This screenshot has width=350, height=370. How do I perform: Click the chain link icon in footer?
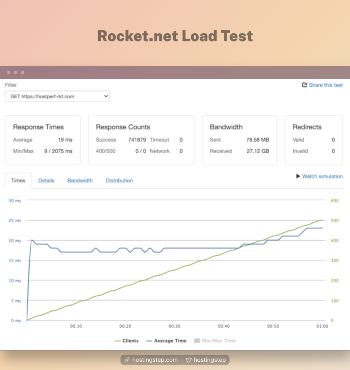(127, 360)
